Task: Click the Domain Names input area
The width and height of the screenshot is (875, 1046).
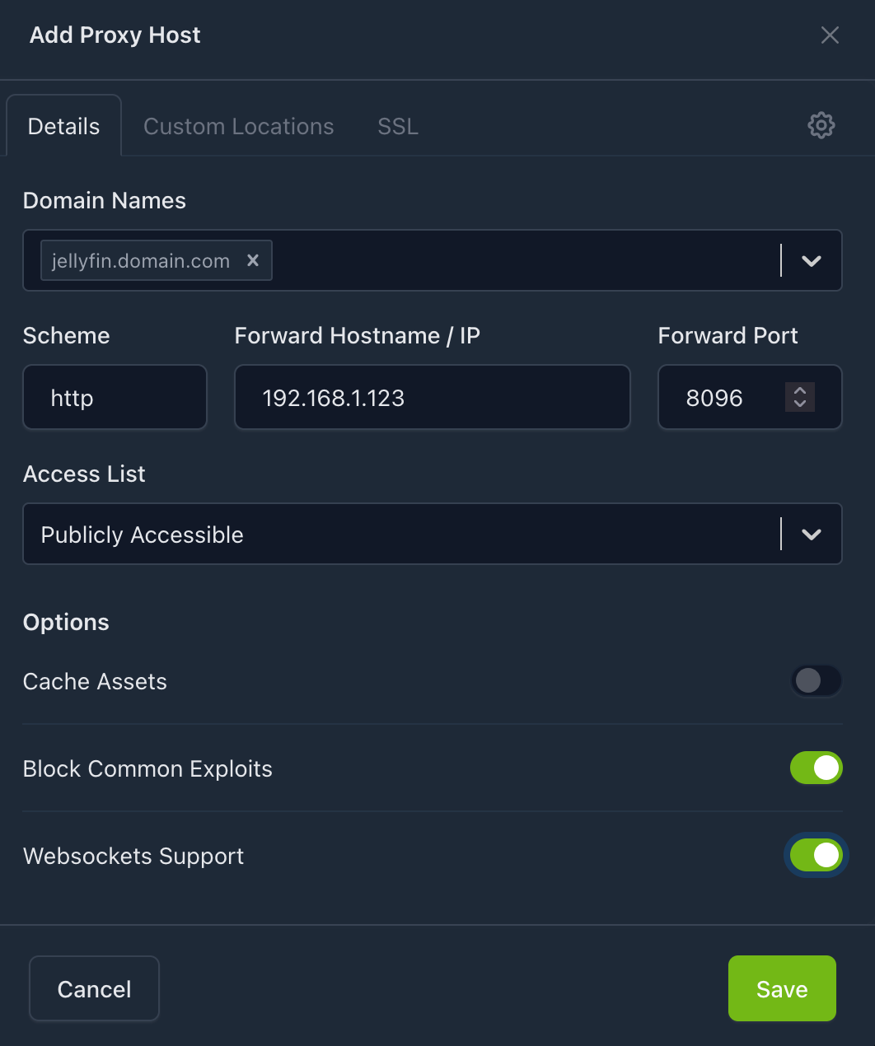Action: tap(519, 261)
